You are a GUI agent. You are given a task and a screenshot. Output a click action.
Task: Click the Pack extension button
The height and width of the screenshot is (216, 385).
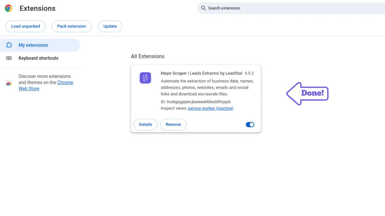[x=72, y=26]
